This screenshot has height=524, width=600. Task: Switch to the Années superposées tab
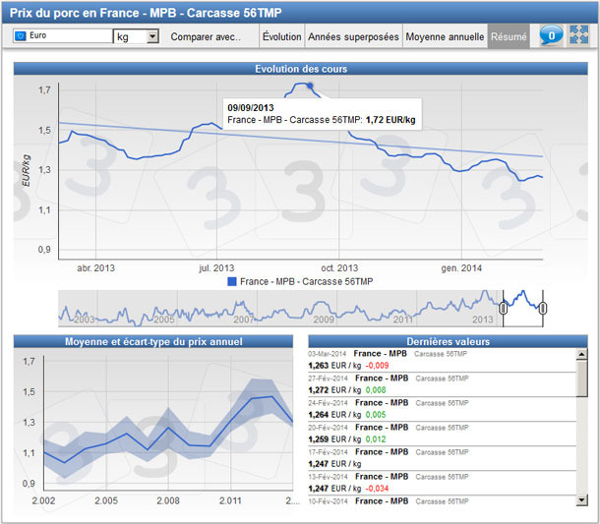[x=353, y=36]
